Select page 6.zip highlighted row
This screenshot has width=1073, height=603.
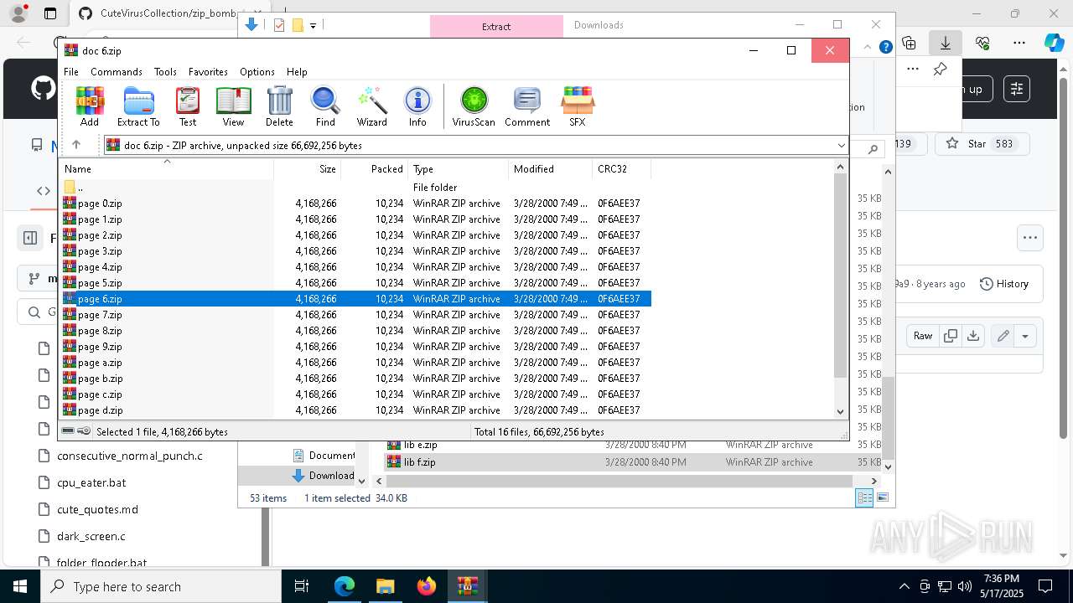click(355, 299)
